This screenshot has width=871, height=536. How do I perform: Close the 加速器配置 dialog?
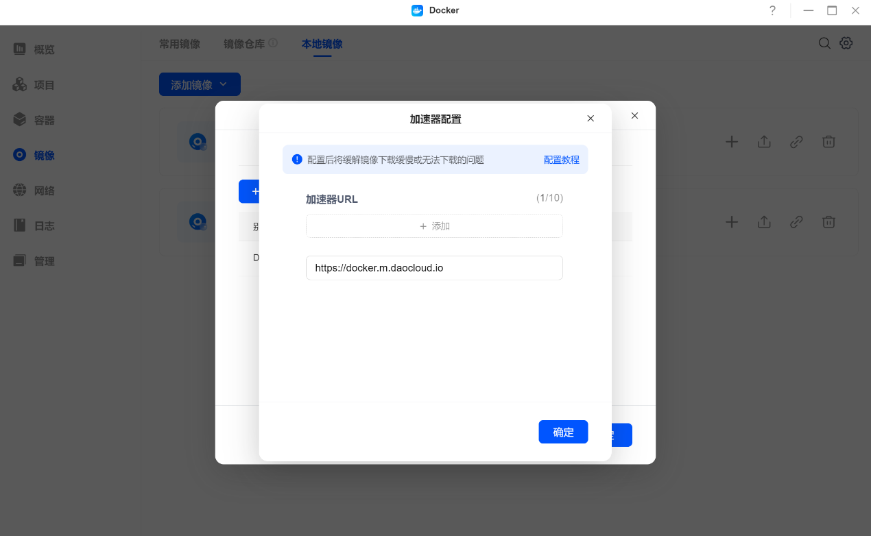(590, 119)
